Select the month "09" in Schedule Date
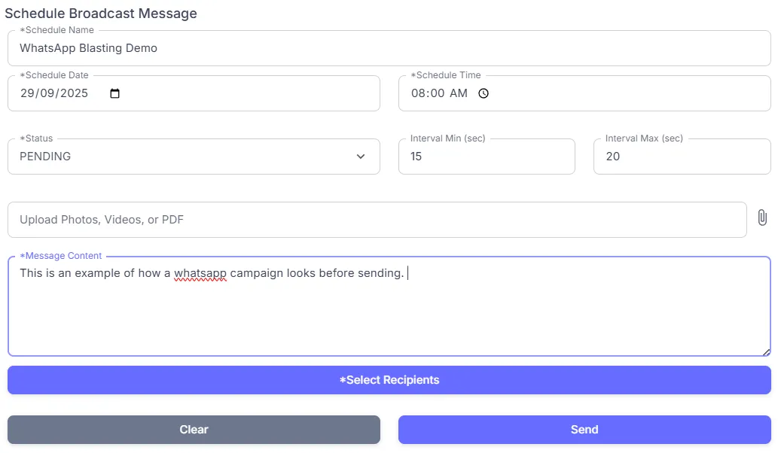Image resolution: width=778 pixels, height=453 pixels. click(47, 94)
